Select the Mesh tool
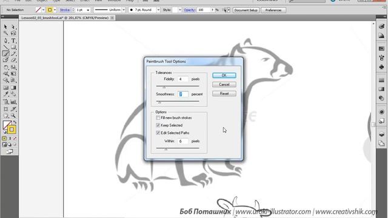 [5, 87]
